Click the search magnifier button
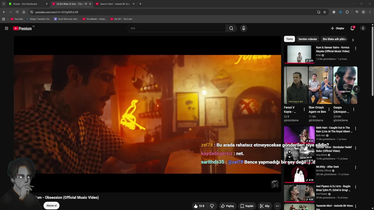Image resolution: width=374 pixels, height=210 pixels. pos(231,28)
